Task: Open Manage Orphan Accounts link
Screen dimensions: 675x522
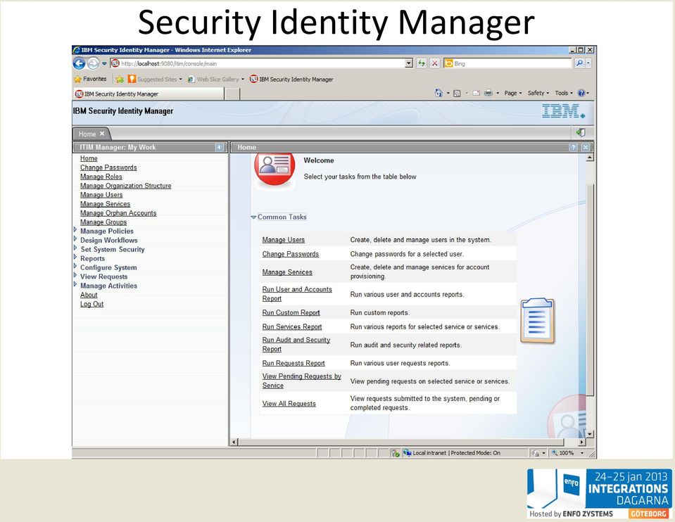Action: coord(118,213)
